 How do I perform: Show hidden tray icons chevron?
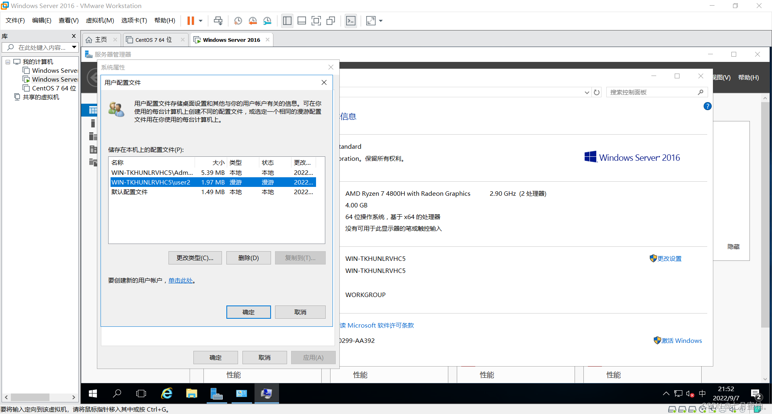tap(666, 394)
